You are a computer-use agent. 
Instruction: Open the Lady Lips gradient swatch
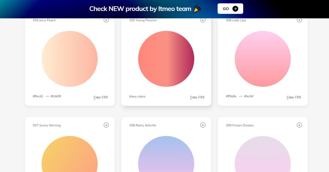click(x=263, y=59)
